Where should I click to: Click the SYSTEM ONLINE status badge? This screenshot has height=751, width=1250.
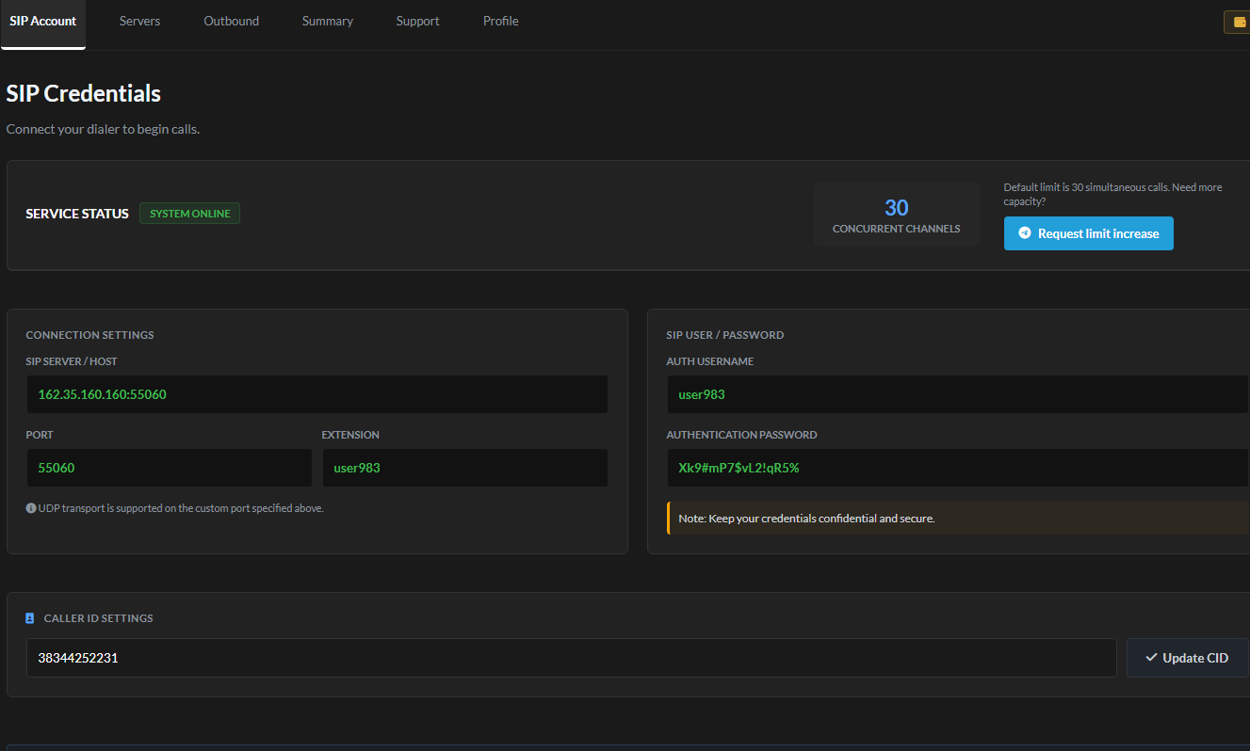point(190,214)
